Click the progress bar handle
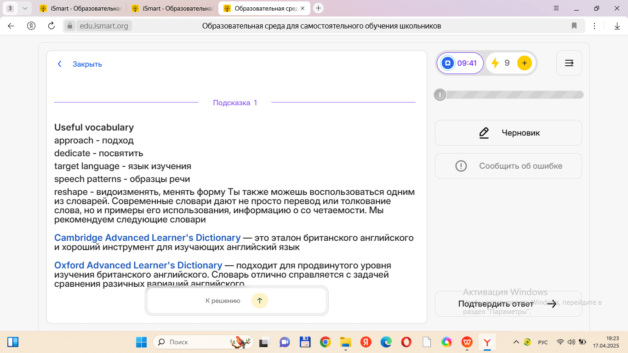The height and width of the screenshot is (353, 628). point(440,95)
